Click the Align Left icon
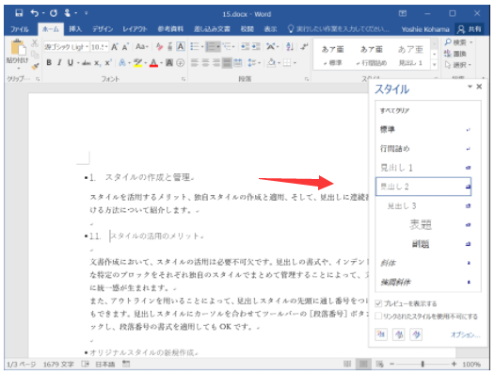The width and height of the screenshot is (495, 375). [195, 62]
